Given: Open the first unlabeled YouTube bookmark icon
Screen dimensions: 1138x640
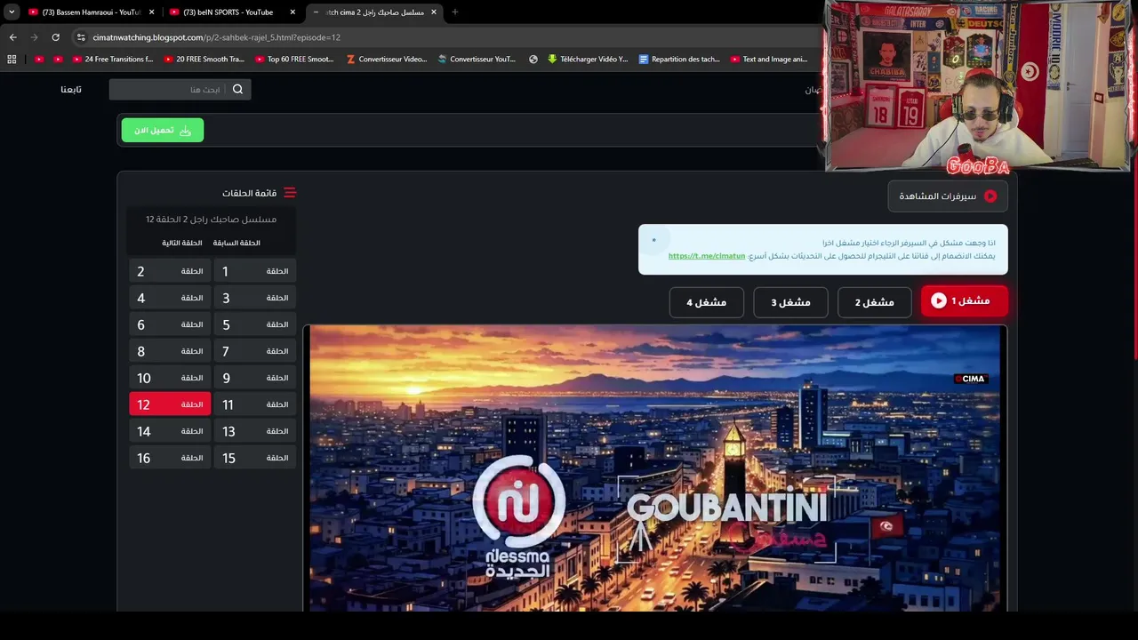Looking at the screenshot, I should 38,60.
